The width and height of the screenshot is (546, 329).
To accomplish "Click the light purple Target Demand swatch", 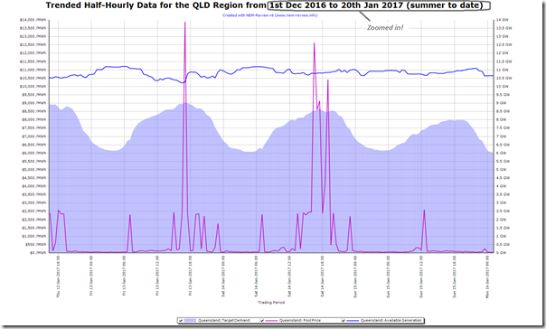I will tap(190, 321).
